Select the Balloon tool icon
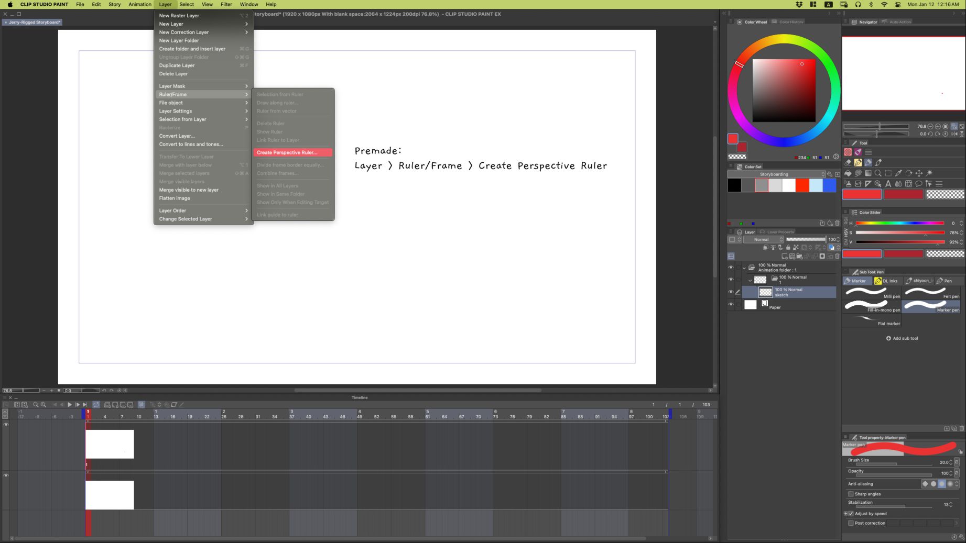This screenshot has height=543, width=966. [x=919, y=184]
